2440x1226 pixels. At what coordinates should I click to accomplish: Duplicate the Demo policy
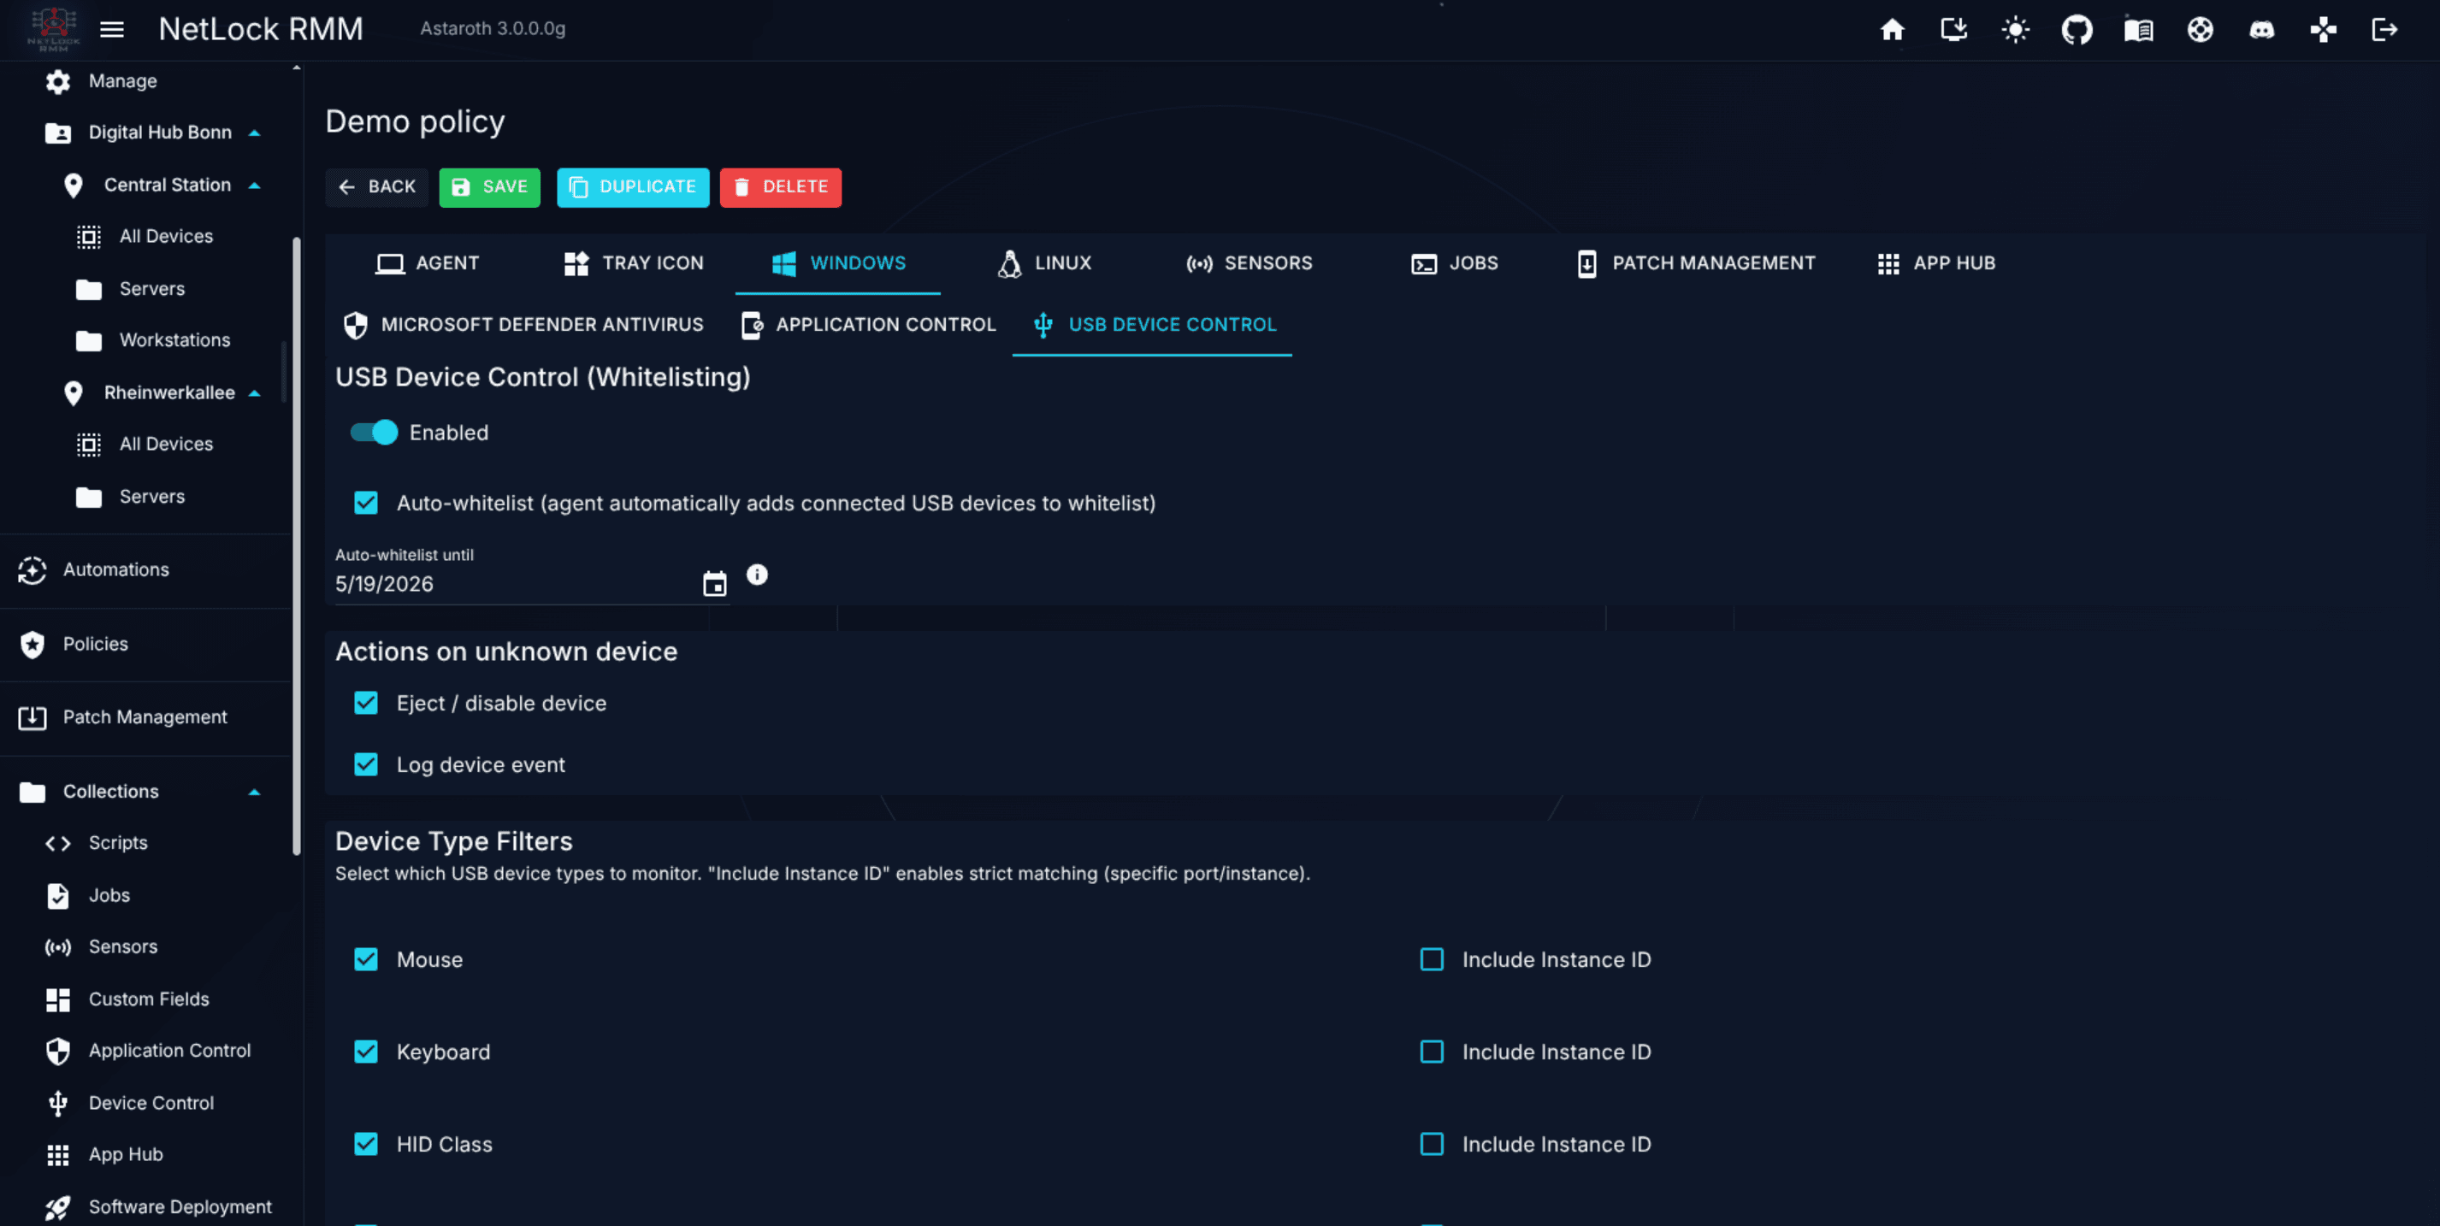[633, 186]
